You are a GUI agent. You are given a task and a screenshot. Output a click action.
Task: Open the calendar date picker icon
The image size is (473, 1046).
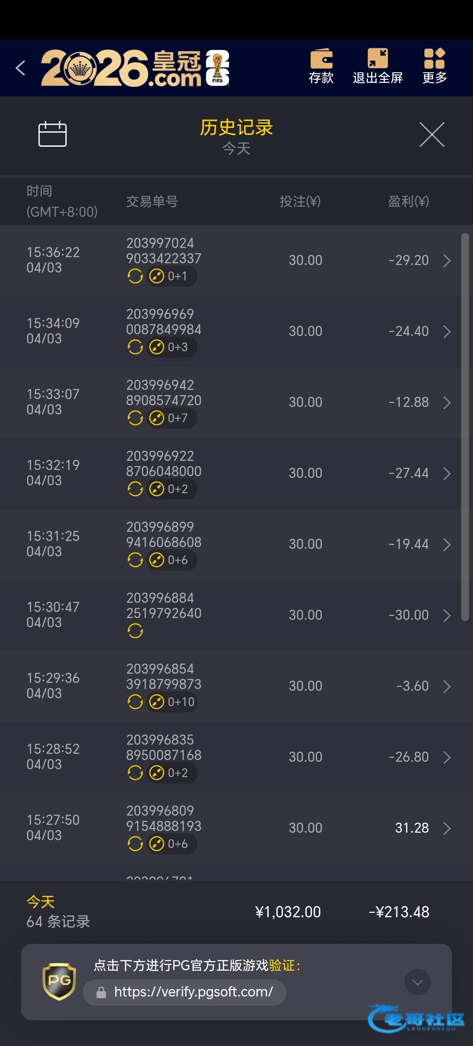53,134
